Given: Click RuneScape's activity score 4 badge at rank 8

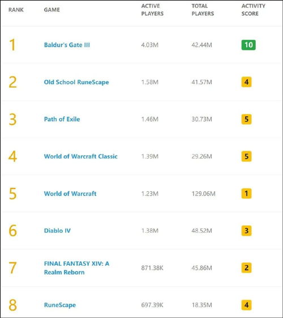Looking at the screenshot, I should (246, 305).
